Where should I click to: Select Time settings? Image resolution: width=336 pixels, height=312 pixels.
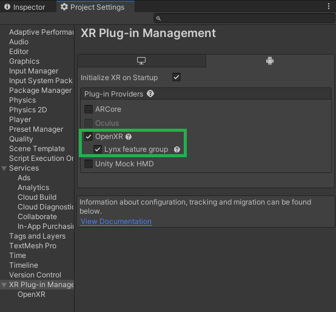18,256
